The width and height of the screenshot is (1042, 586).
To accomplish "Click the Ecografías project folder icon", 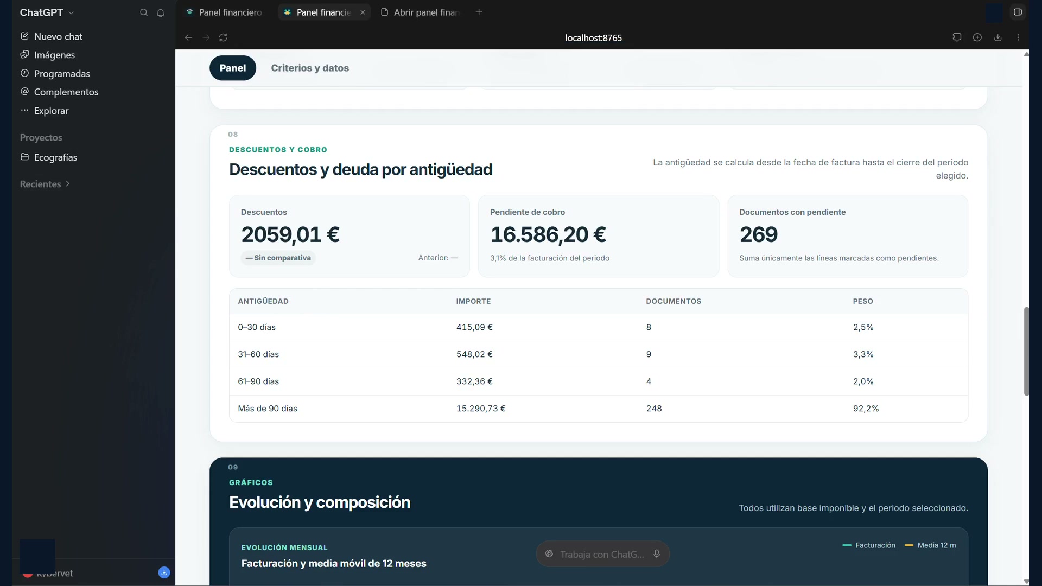I will [x=24, y=157].
